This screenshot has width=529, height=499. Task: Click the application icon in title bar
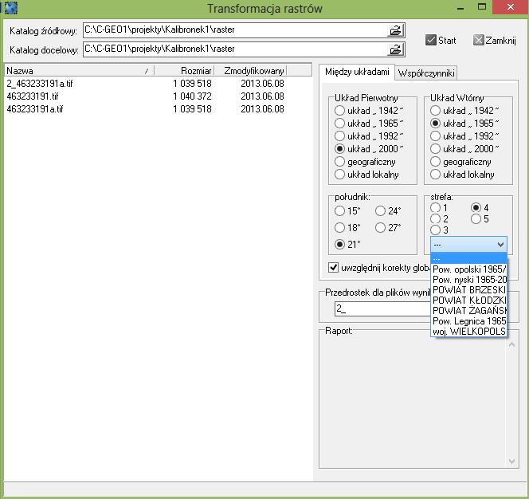[10, 7]
